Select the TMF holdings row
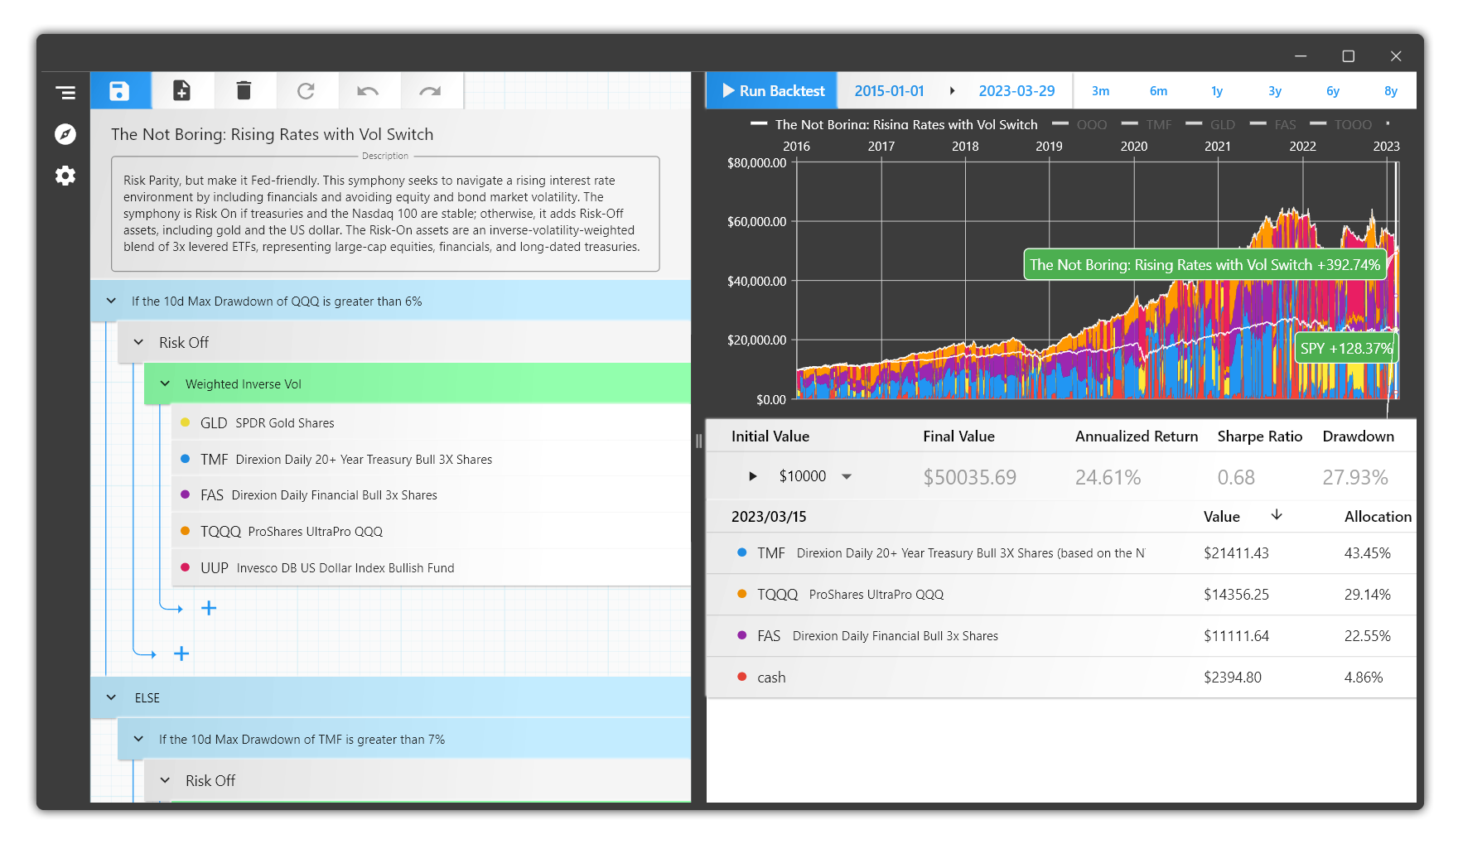Image resolution: width=1458 pixels, height=844 pixels. click(1061, 553)
